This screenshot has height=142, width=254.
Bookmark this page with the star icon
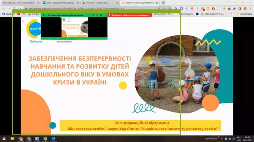coord(169,8)
